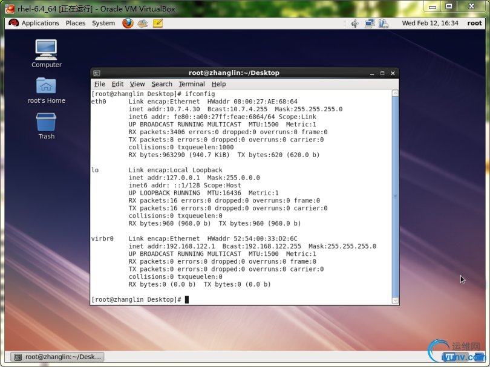Click the terminal prompt cursor line
The width and height of the screenshot is (490, 367).
[140, 299]
